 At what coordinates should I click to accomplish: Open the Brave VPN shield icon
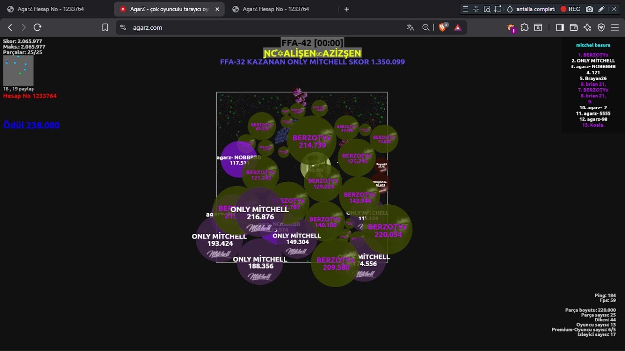coord(601,28)
